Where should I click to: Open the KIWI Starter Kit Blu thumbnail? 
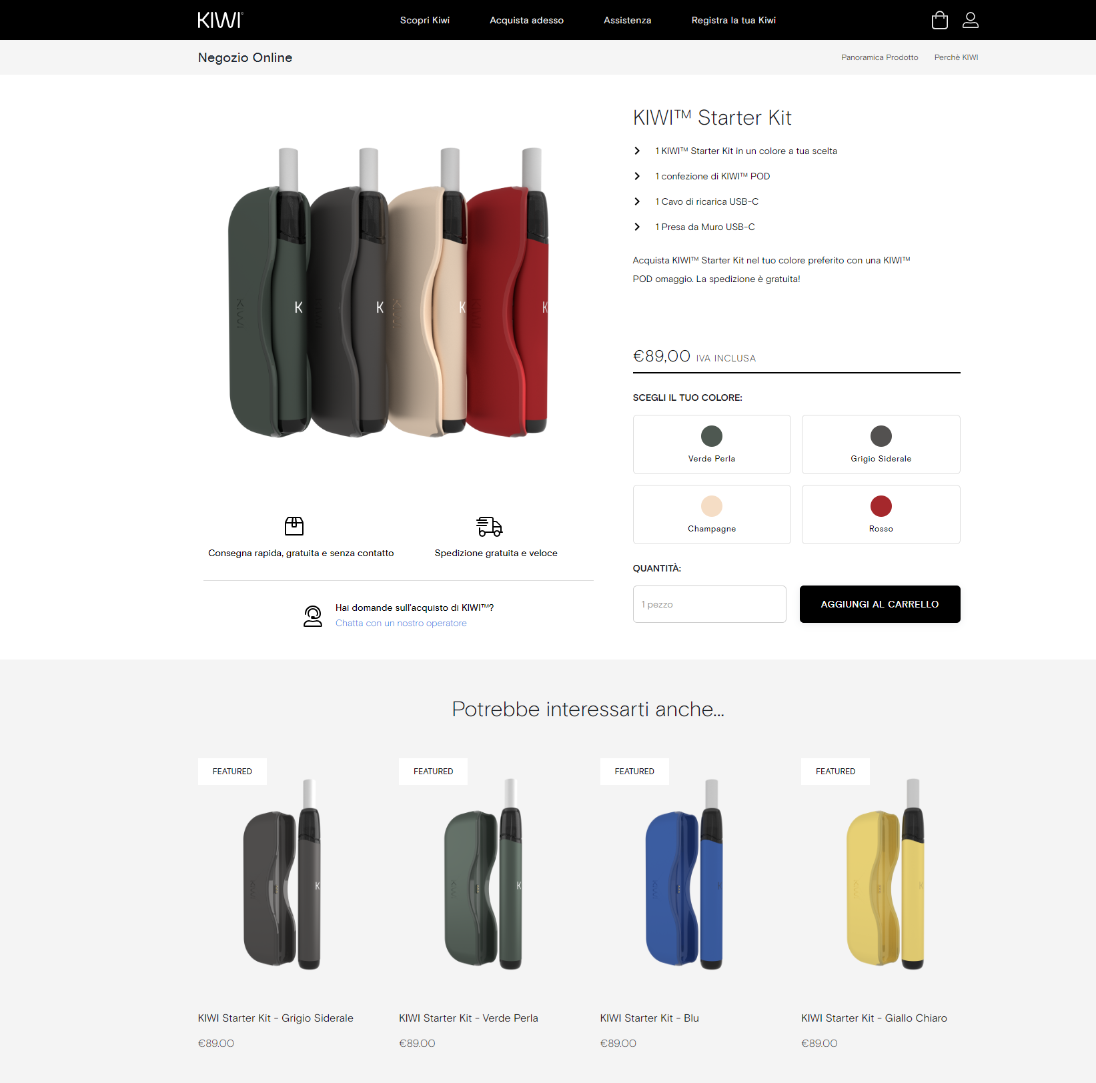click(684, 874)
